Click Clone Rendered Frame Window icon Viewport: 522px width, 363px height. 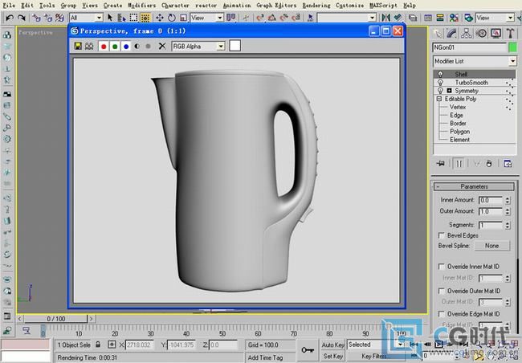(x=89, y=47)
